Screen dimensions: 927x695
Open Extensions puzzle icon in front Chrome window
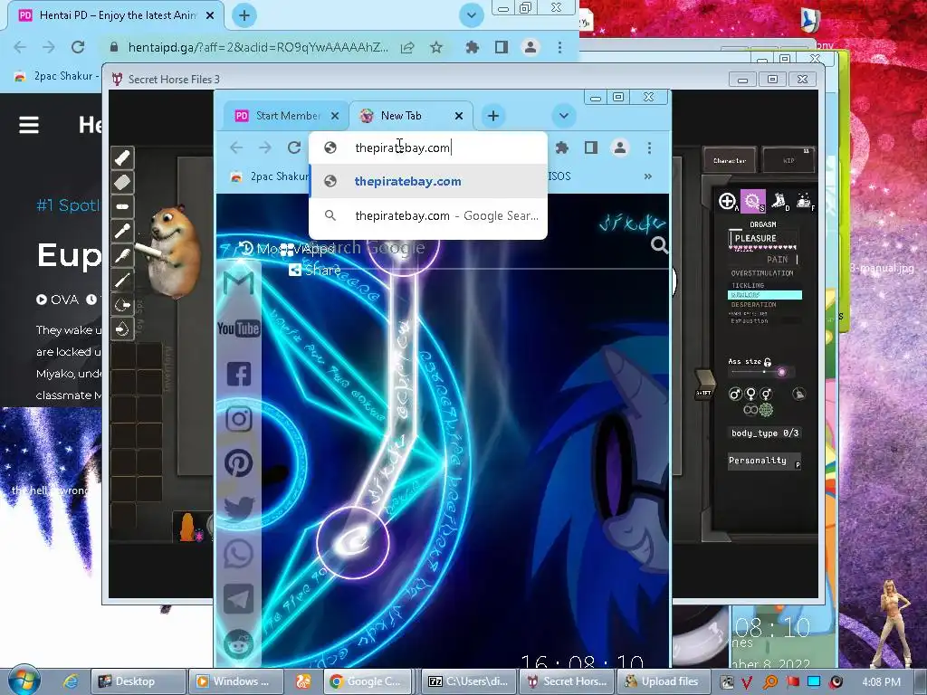tap(561, 148)
